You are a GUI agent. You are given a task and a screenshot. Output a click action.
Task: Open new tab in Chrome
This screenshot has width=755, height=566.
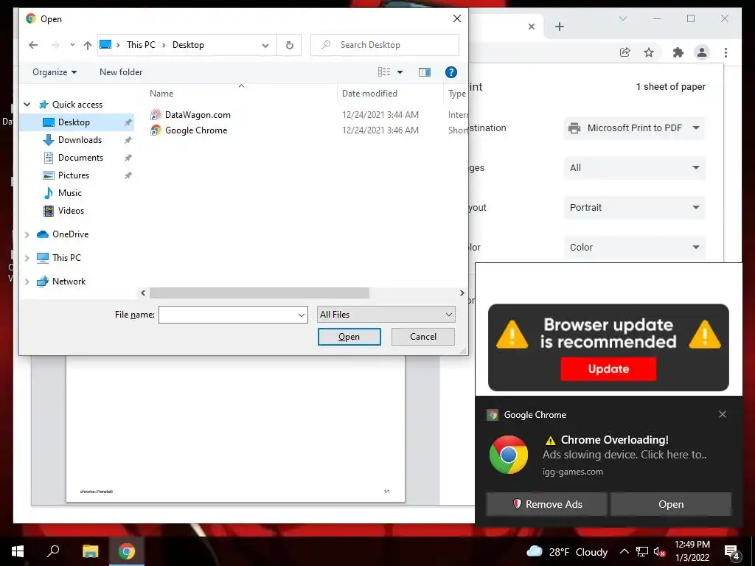pyautogui.click(x=559, y=27)
